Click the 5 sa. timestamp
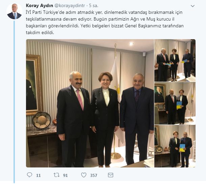Screen dimensions: 206x185 (x=94, y=6)
